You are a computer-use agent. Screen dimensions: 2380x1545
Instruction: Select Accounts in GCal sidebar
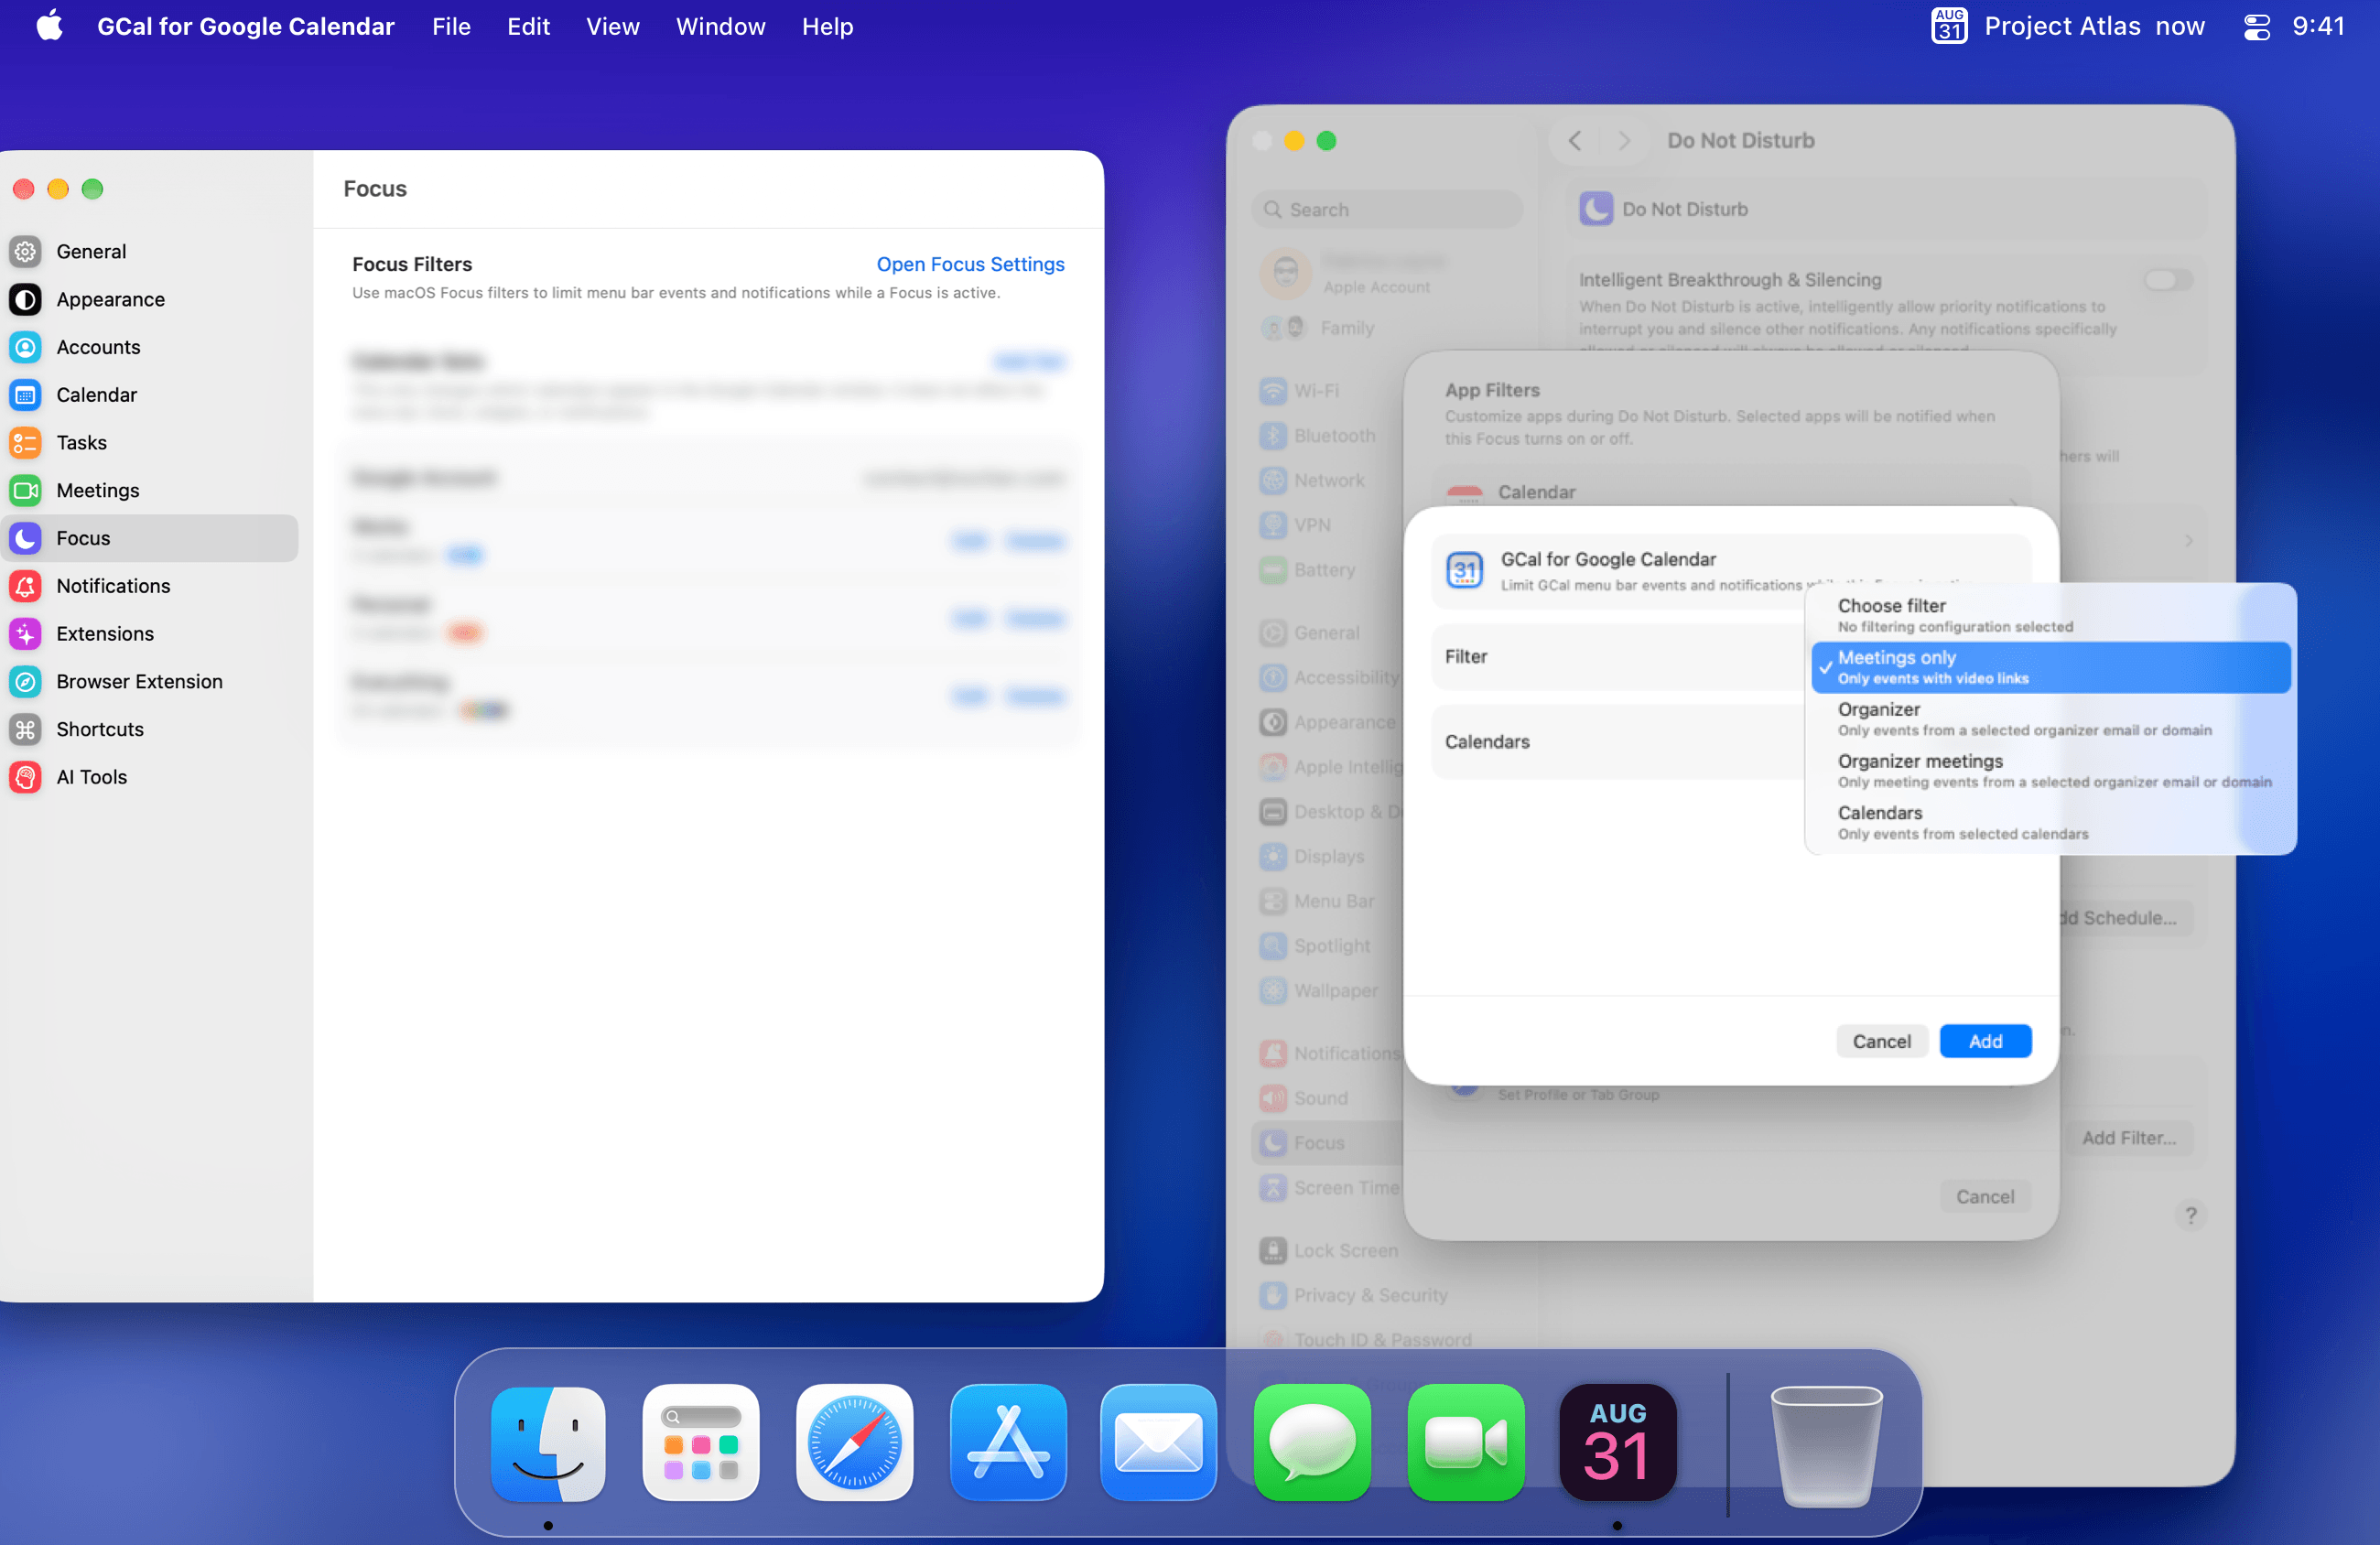[150, 347]
